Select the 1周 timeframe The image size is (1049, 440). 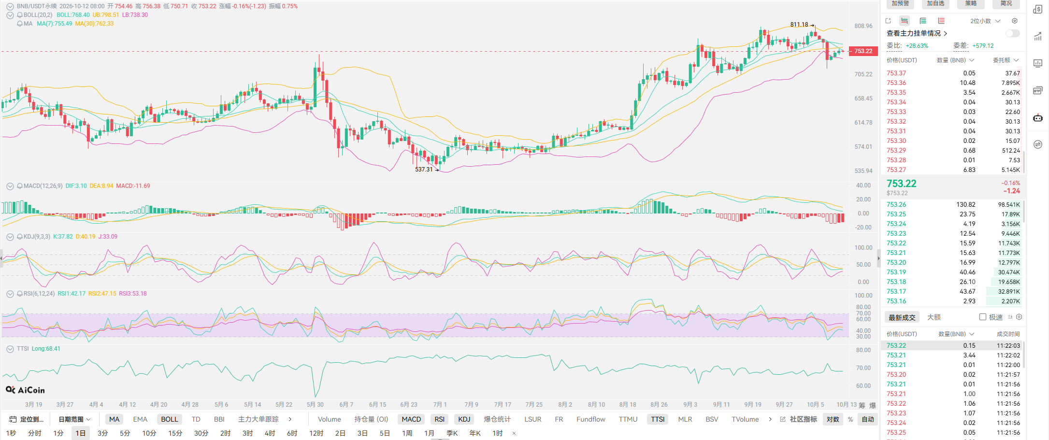(407, 433)
